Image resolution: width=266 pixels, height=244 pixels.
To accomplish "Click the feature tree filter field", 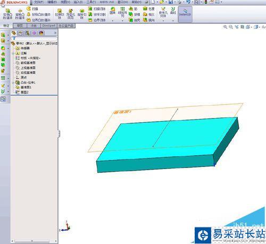I will [x=34, y=38].
